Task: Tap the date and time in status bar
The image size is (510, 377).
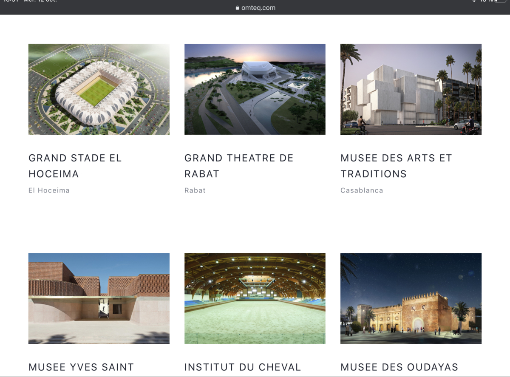Action: pos(30,1)
